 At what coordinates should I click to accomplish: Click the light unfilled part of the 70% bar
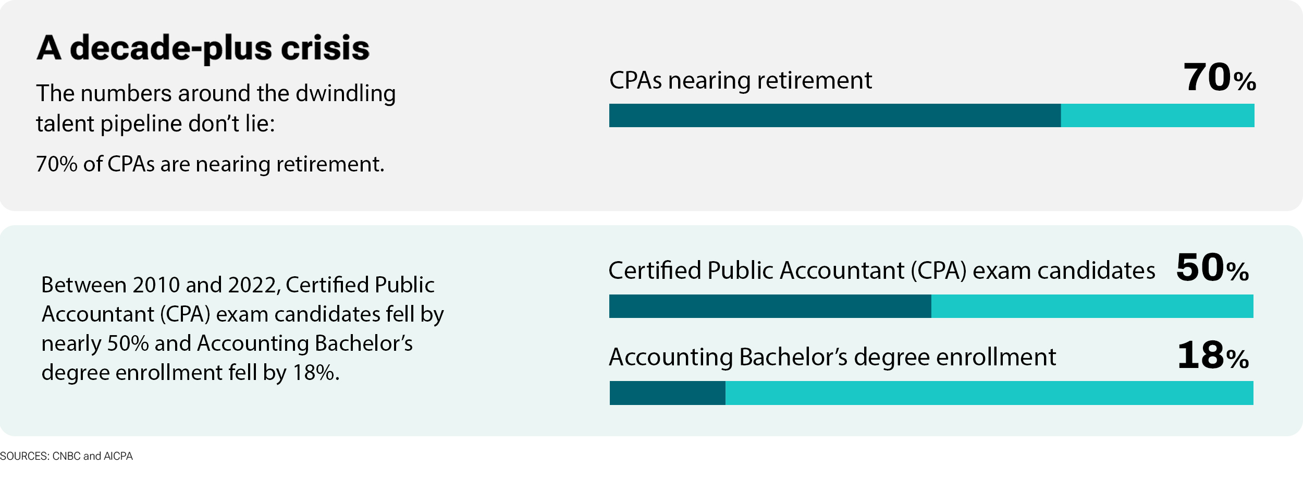tap(1157, 115)
